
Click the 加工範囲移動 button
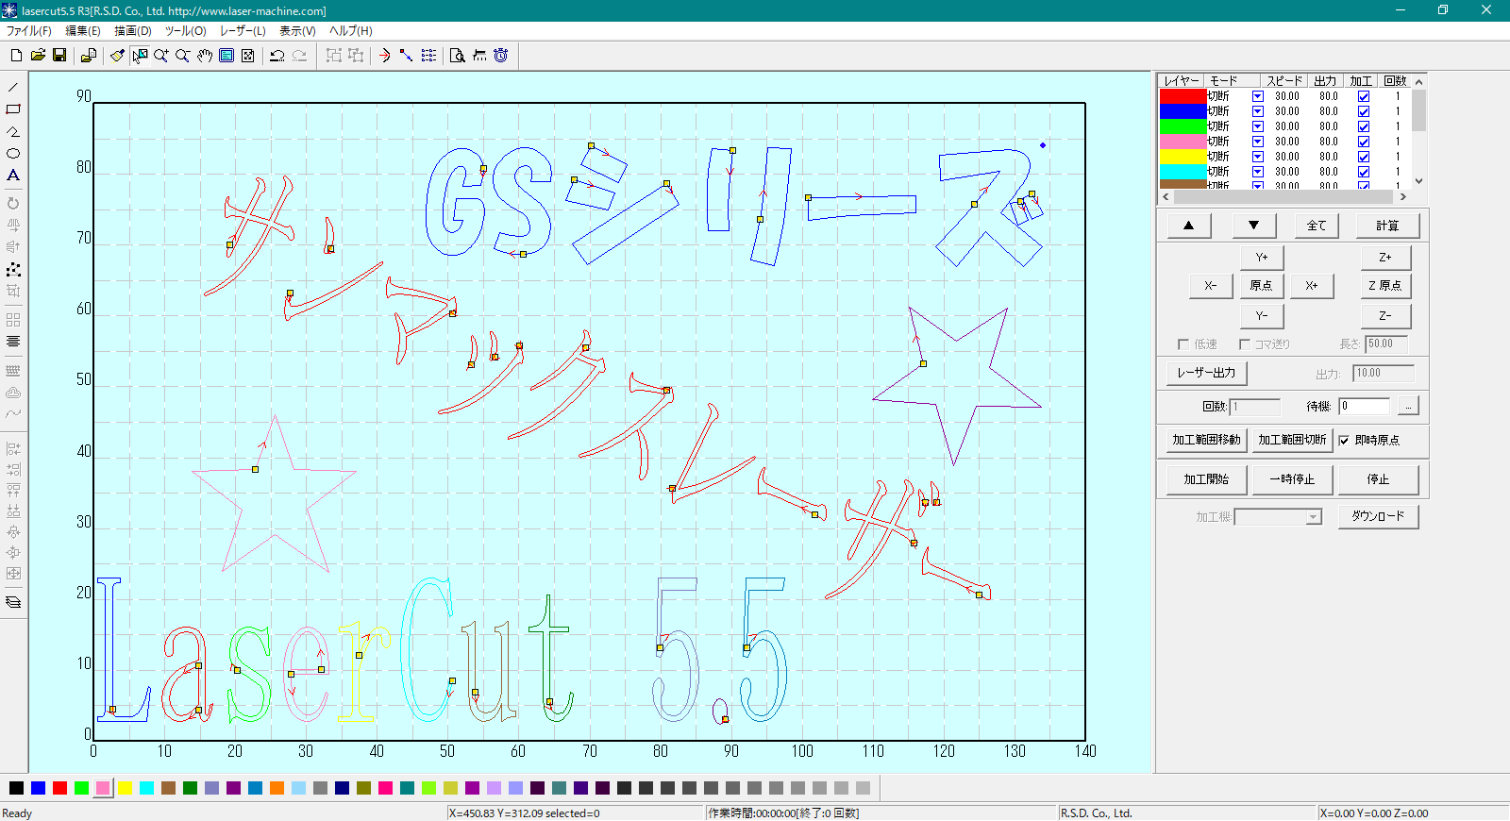(1206, 440)
